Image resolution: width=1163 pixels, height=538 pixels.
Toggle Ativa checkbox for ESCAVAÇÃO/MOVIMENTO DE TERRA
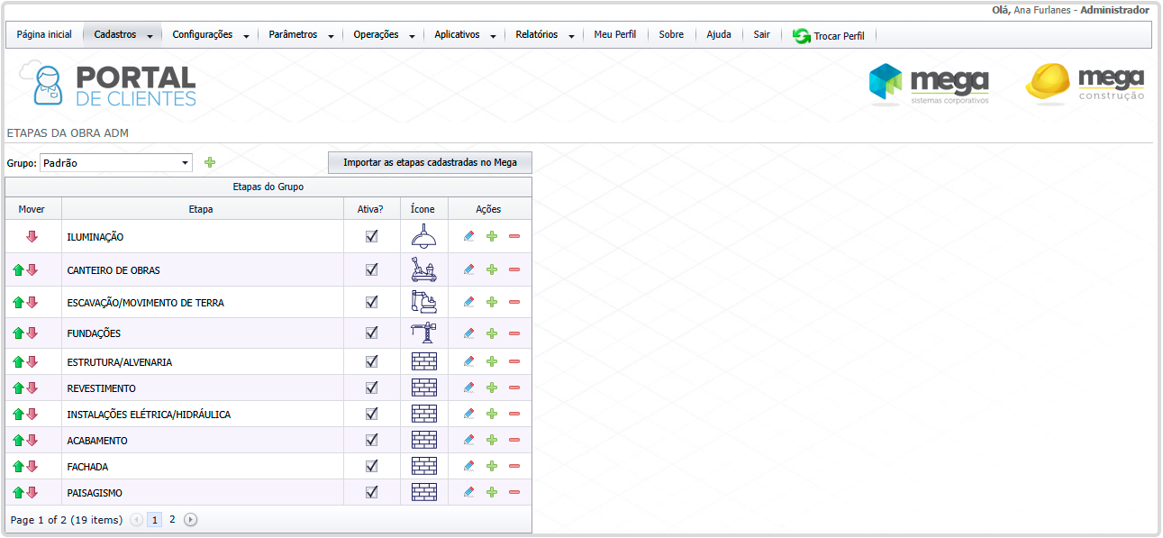point(371,302)
